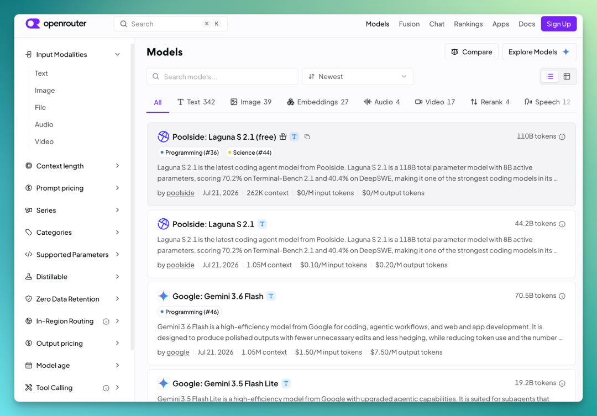Image resolution: width=597 pixels, height=416 pixels.
Task: Click the Google Gemini 3.6 Flash logo
Action: click(x=163, y=296)
